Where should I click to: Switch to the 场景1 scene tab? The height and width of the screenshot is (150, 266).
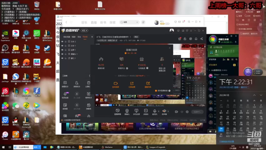pos(73,37)
